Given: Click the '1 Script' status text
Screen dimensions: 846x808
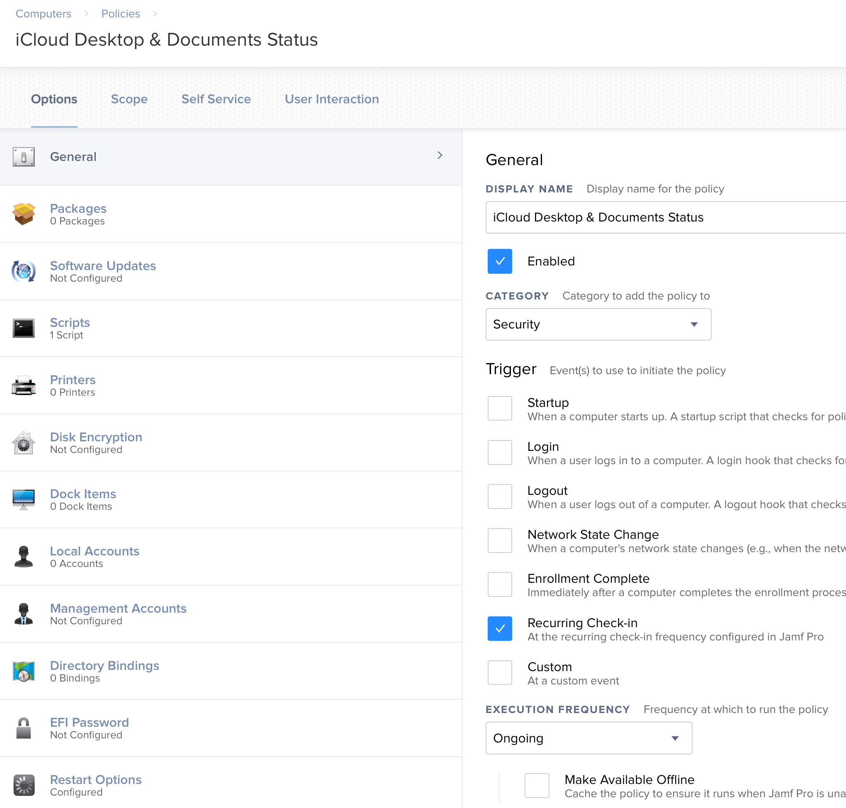Looking at the screenshot, I should tap(66, 335).
